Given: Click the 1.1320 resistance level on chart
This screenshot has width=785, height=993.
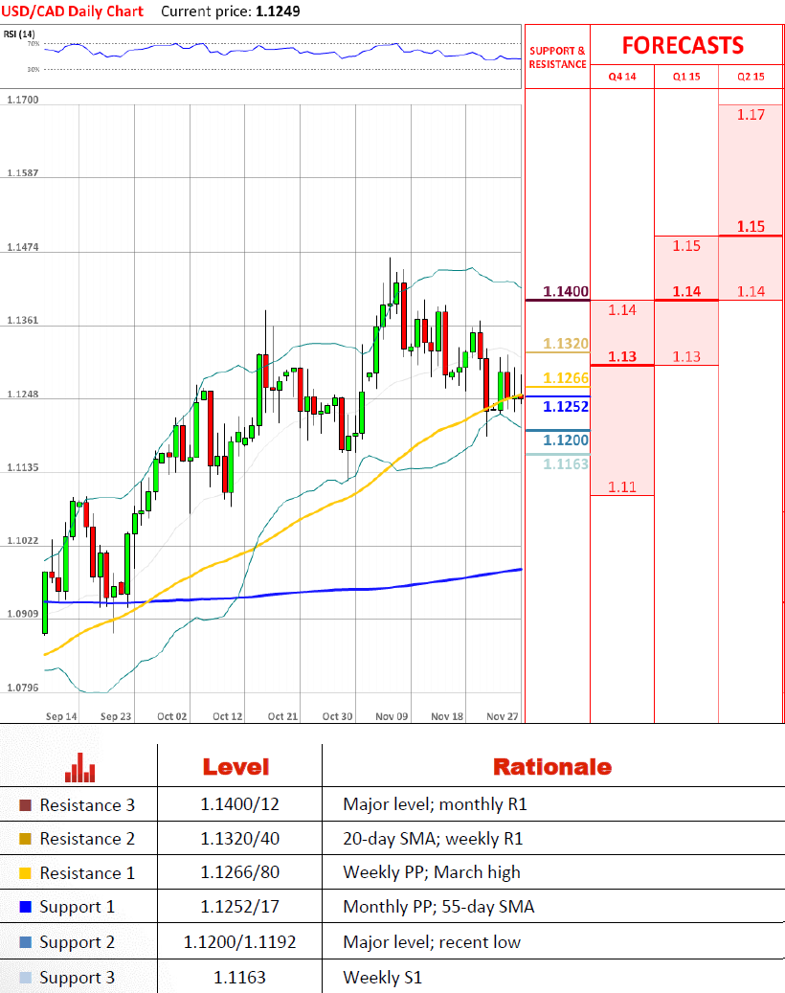Looking at the screenshot, I should (x=566, y=343).
